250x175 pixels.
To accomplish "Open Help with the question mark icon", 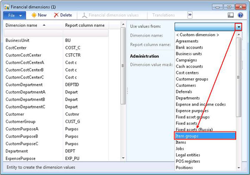I will pyautogui.click(x=240, y=15).
